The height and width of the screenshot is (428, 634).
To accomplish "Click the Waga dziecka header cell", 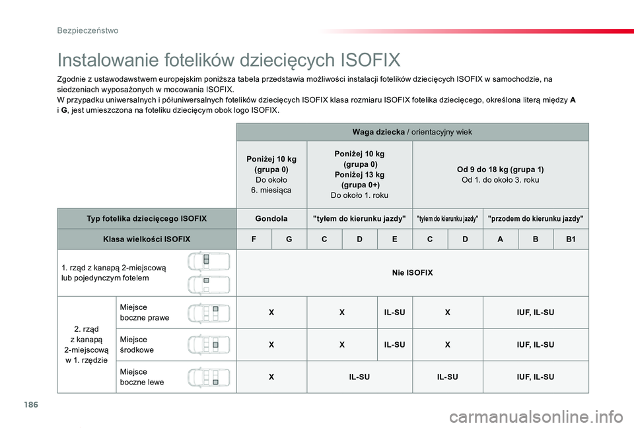I will (x=412, y=132).
